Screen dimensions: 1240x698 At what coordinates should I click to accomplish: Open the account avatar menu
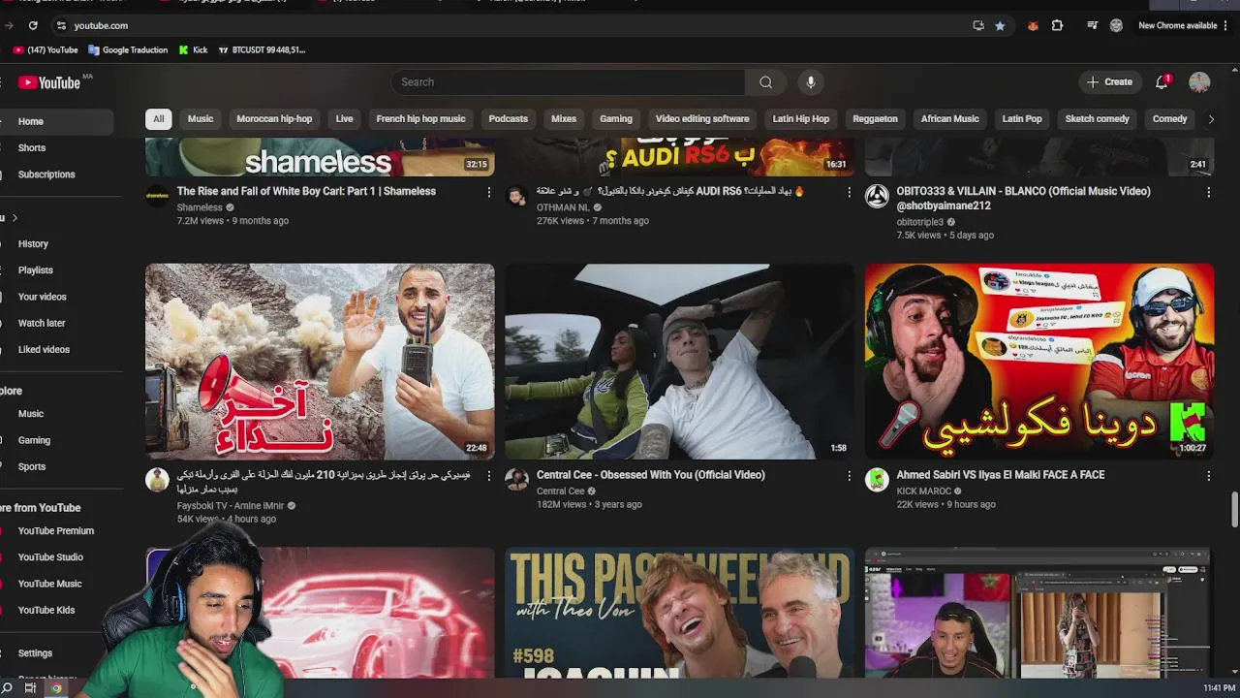click(1199, 82)
